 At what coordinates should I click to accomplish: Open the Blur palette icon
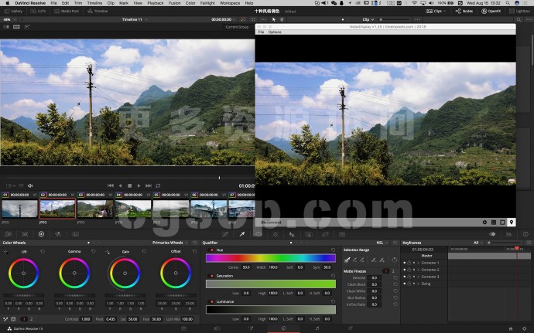pyautogui.click(x=292, y=234)
